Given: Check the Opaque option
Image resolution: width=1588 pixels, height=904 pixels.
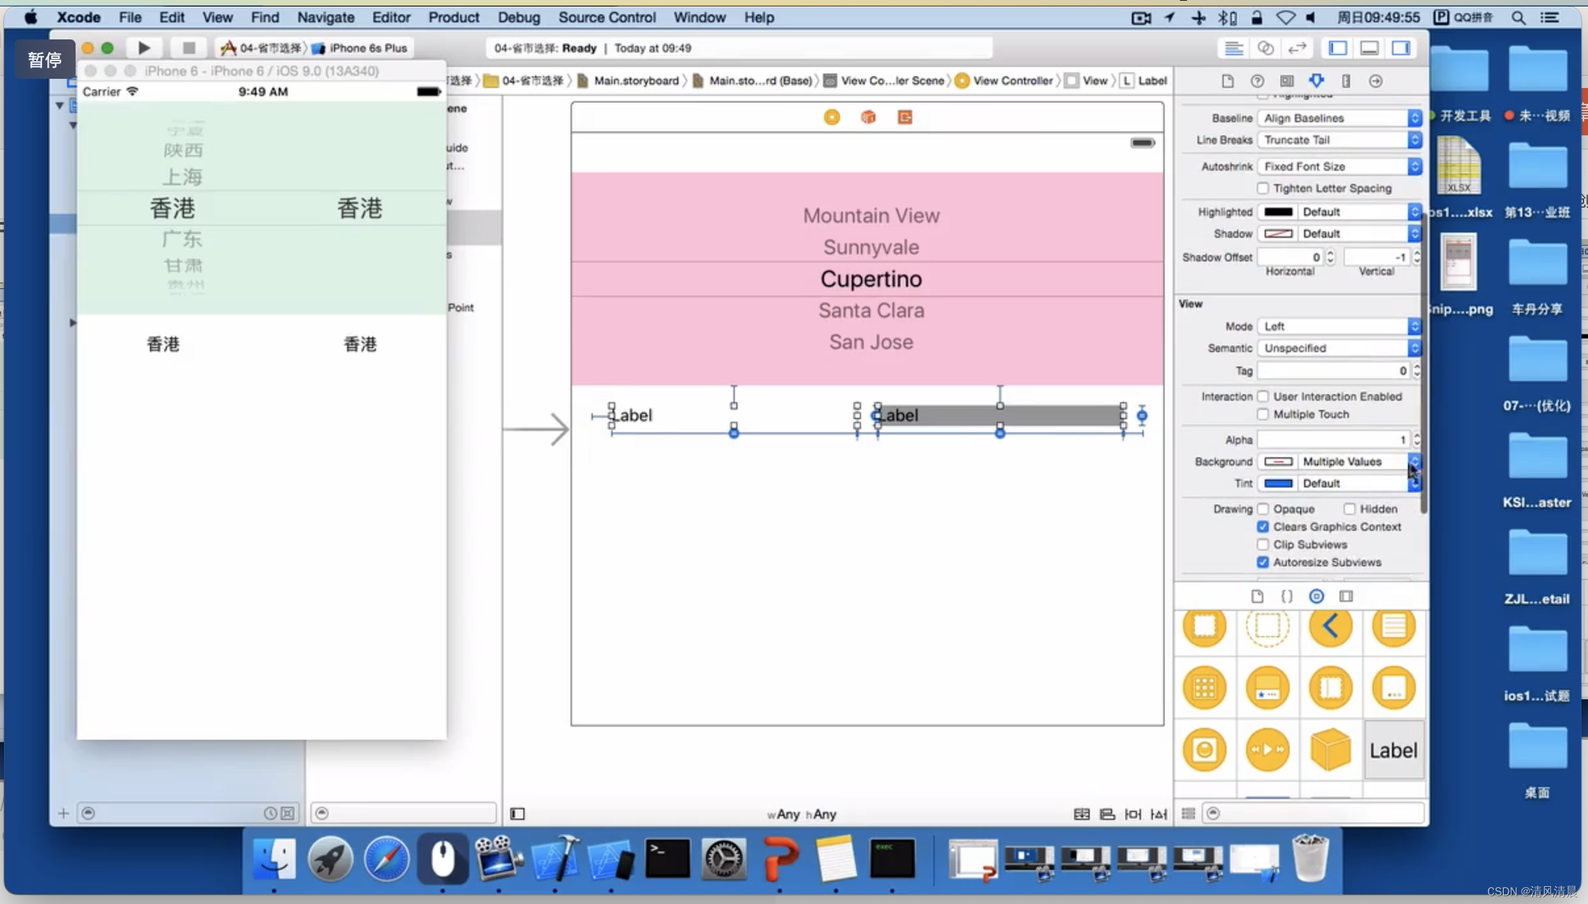Looking at the screenshot, I should (x=1263, y=509).
